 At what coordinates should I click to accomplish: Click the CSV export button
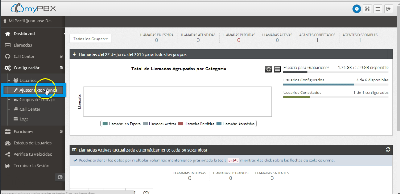[x=146, y=192]
